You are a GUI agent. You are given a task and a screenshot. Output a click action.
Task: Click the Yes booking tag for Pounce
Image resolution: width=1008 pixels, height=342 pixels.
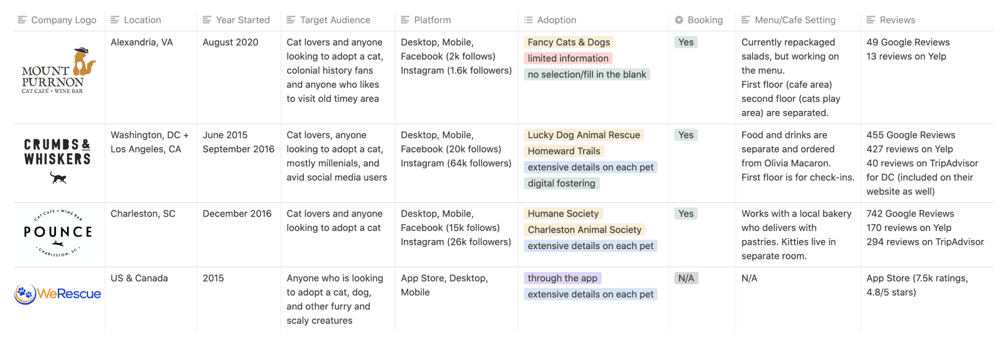coord(686,214)
